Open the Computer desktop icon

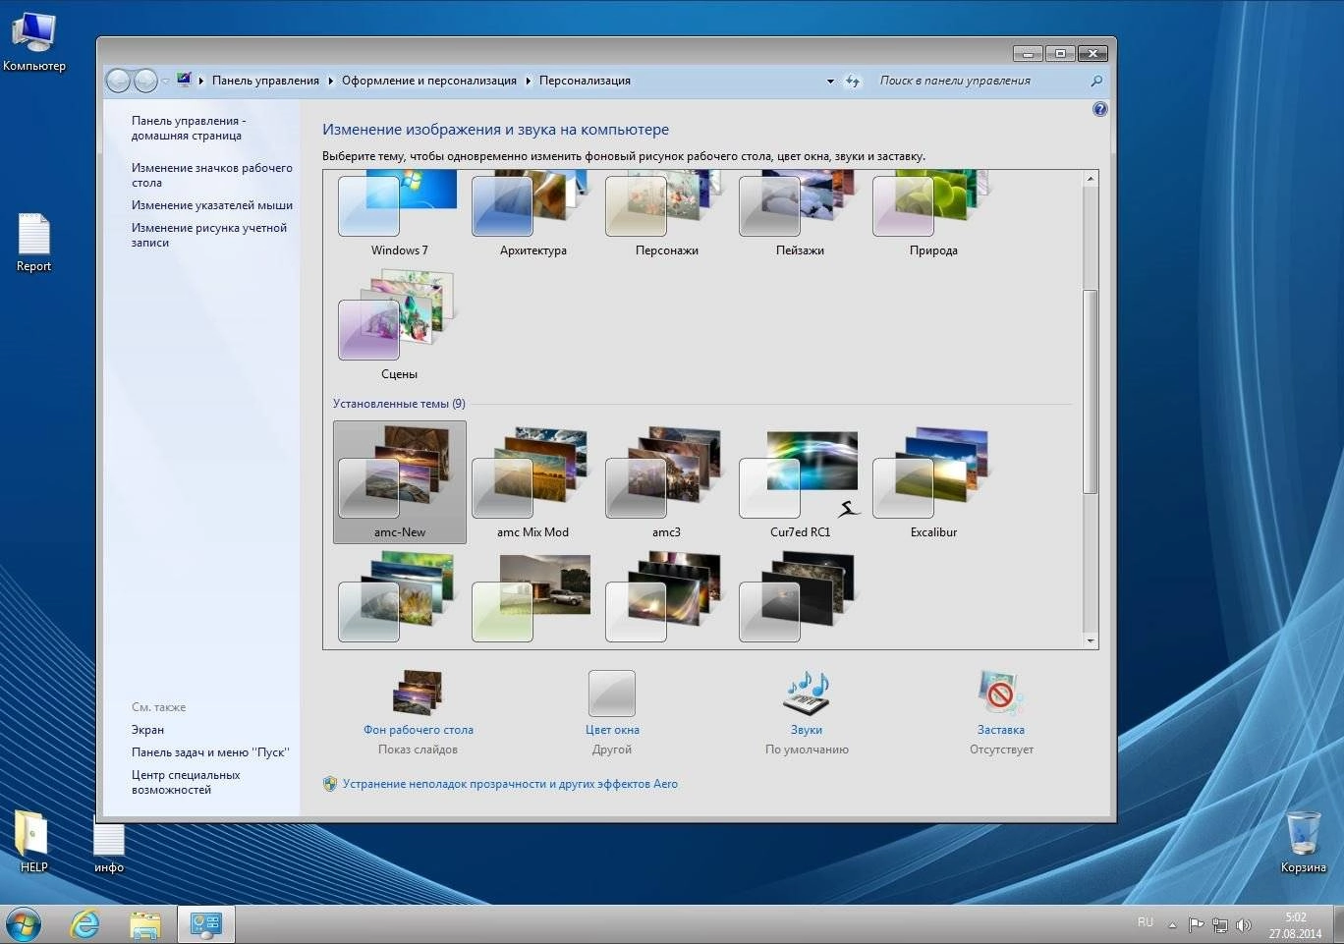point(33,41)
